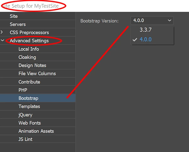Open Design Notes settings

pos(37,65)
